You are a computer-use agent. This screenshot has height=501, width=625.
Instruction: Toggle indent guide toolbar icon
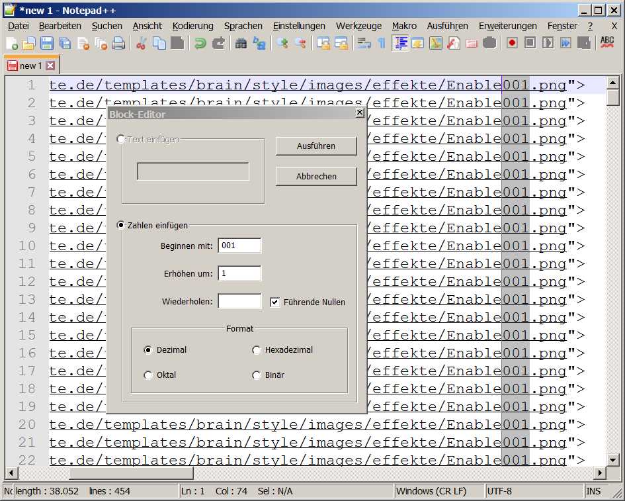pyautogui.click(x=400, y=43)
